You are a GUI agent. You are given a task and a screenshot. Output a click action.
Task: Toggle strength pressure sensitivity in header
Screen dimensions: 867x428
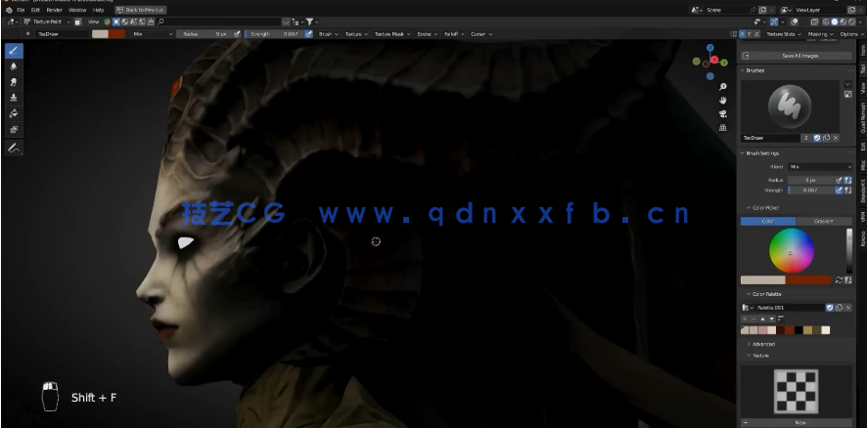tap(308, 34)
